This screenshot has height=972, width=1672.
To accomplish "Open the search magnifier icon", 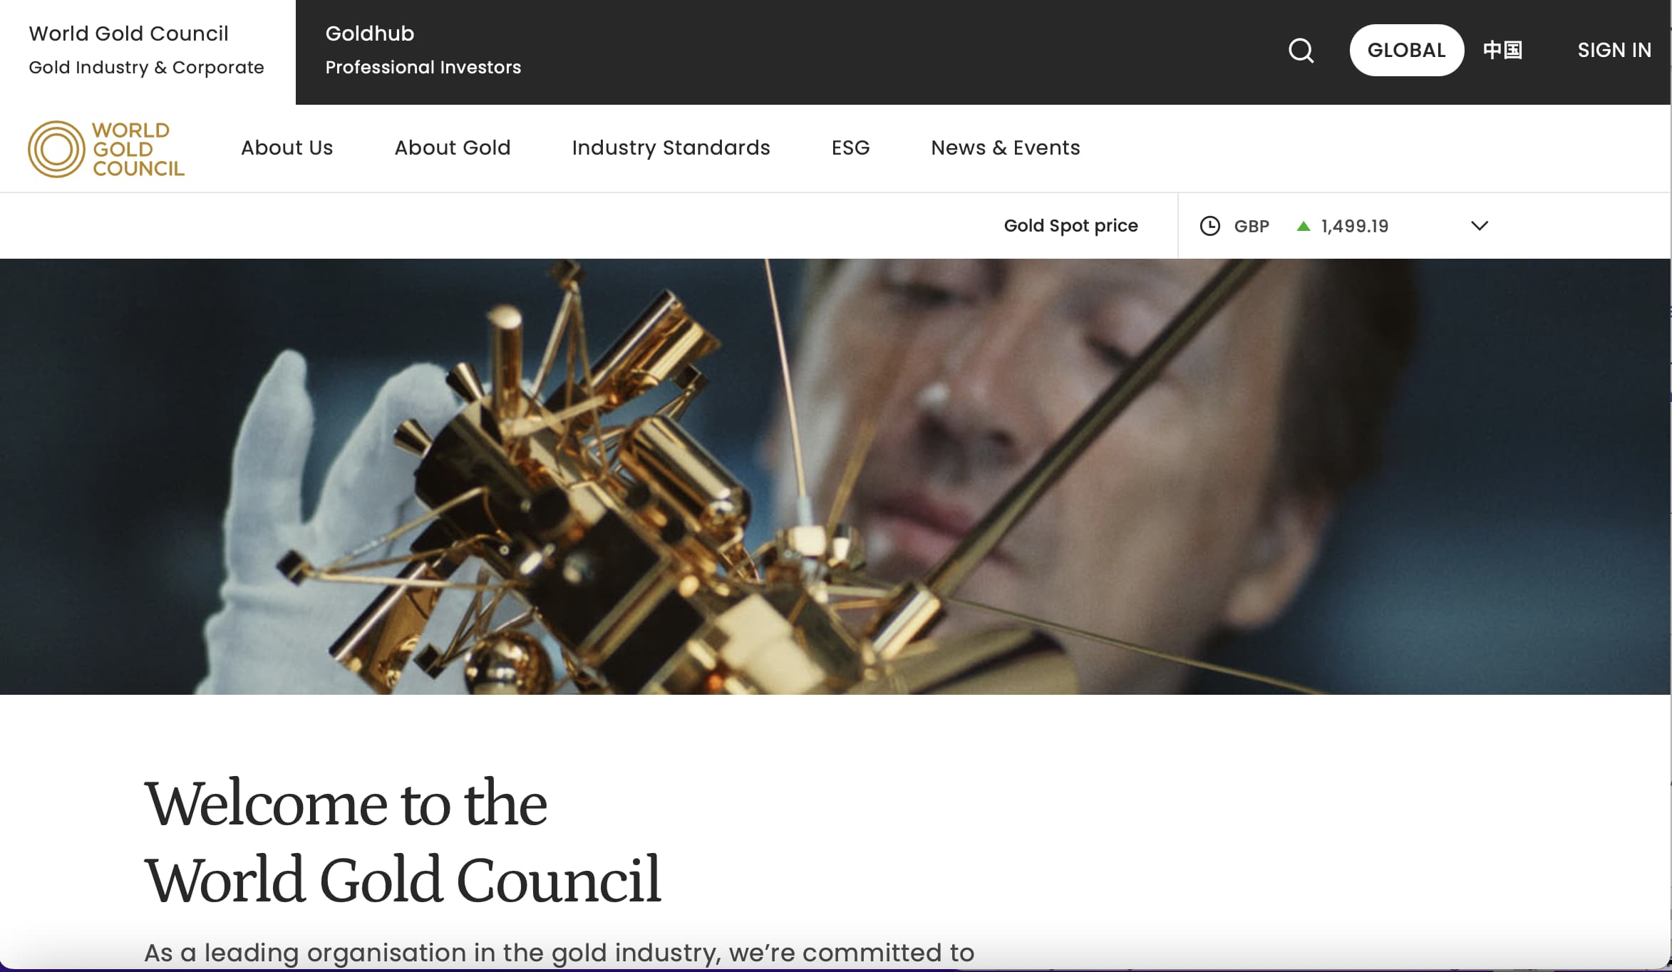I will tap(1301, 51).
